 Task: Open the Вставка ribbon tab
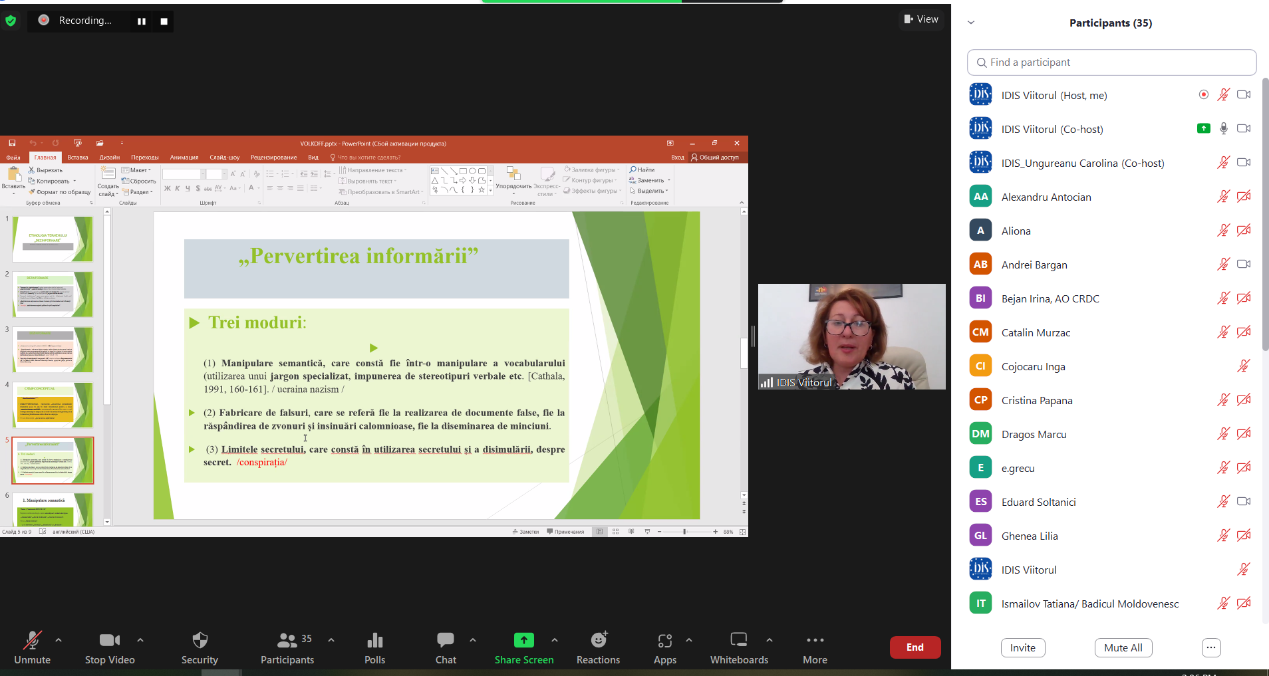(x=78, y=158)
